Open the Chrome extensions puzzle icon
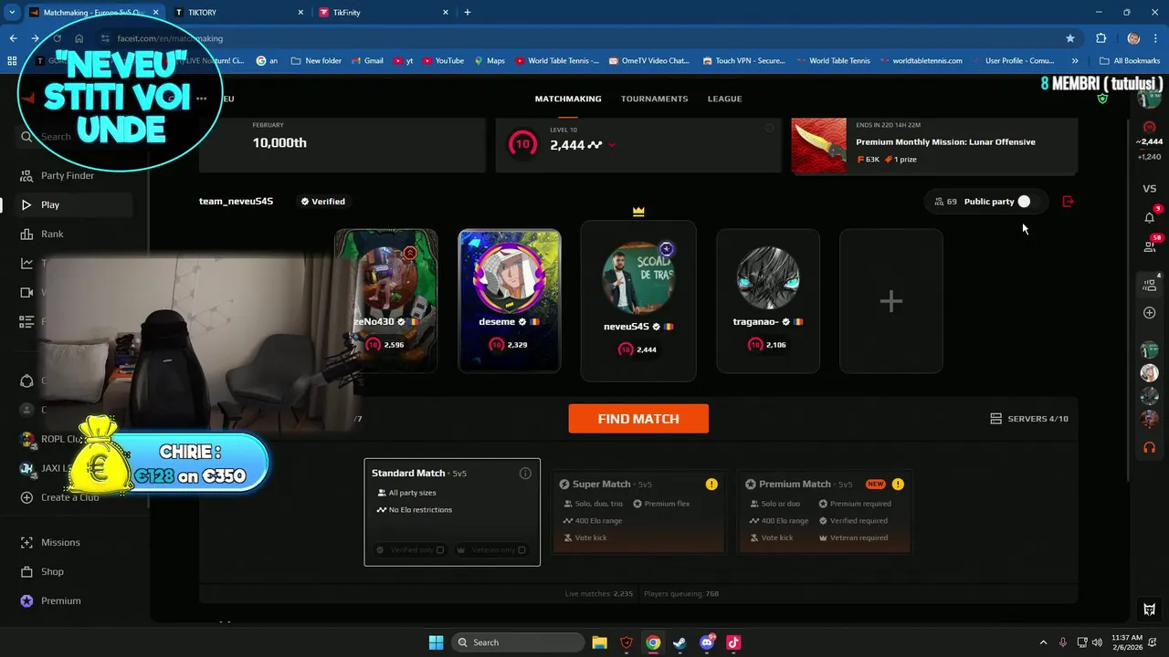The height and width of the screenshot is (657, 1169). click(1101, 38)
